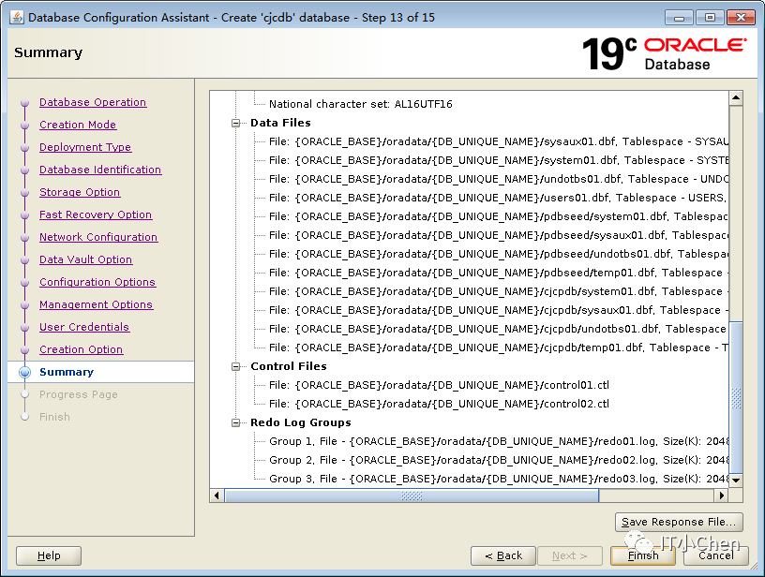Select the system01.dbf SYSTEM tablespace row
The image size is (765, 577).
[498, 160]
